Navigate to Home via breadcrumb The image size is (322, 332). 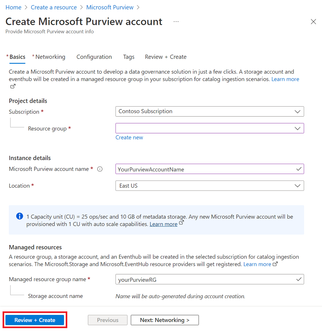click(x=13, y=7)
